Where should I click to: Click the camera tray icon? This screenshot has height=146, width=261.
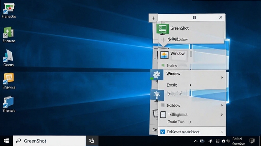[x=223, y=141]
